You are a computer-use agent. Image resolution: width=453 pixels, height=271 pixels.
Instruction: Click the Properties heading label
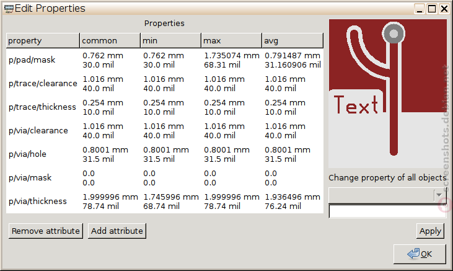point(164,24)
